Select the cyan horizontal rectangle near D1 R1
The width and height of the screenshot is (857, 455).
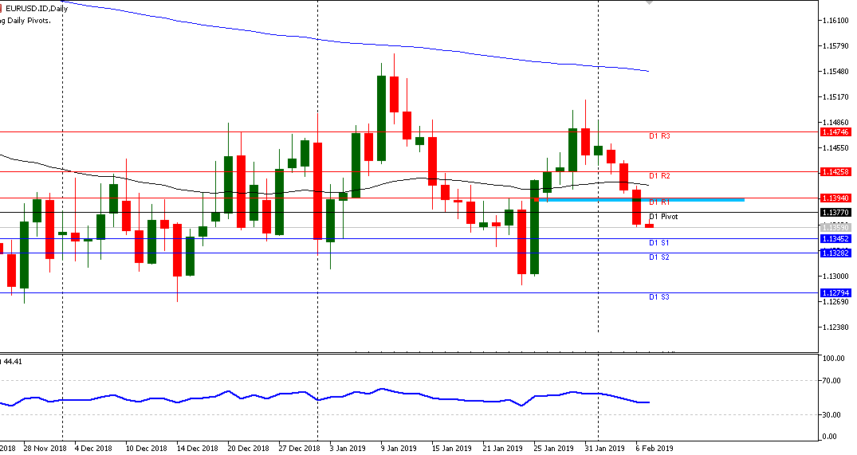(x=642, y=199)
